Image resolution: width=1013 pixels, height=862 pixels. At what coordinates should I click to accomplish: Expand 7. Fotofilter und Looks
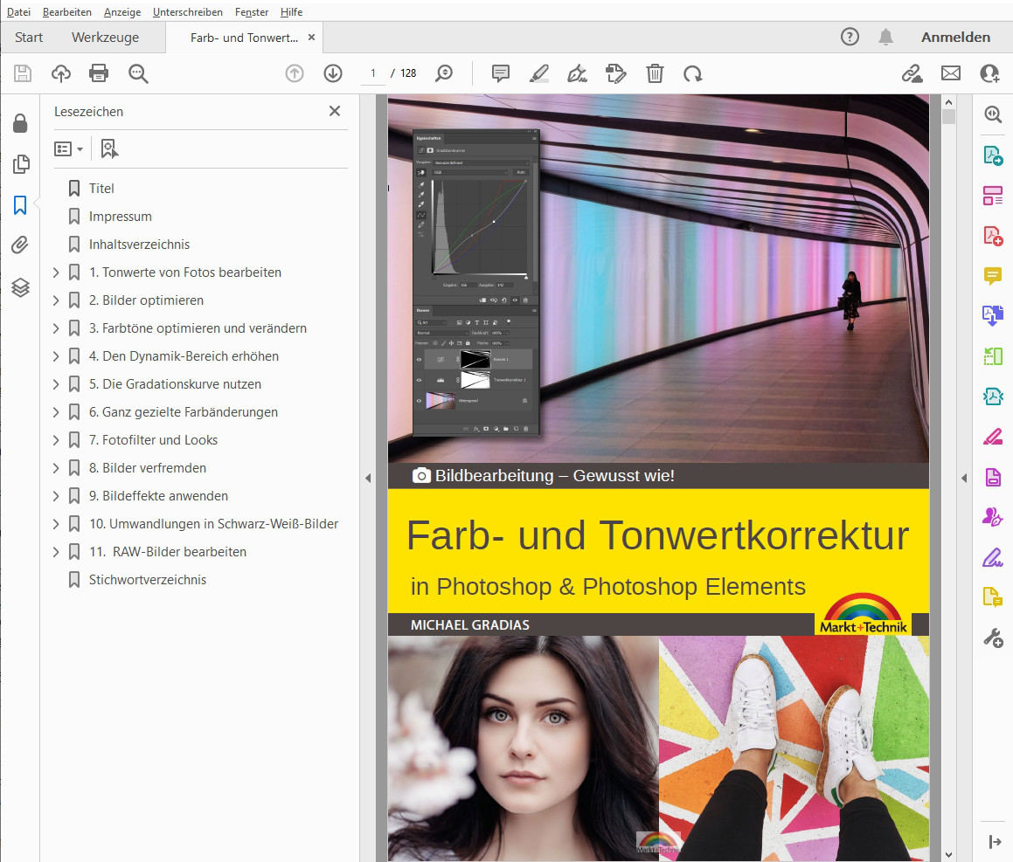point(56,440)
